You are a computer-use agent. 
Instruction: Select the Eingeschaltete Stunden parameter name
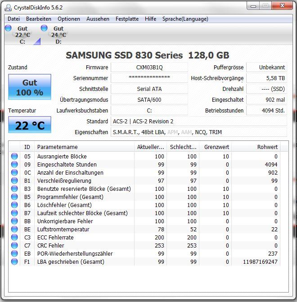(x=67, y=164)
